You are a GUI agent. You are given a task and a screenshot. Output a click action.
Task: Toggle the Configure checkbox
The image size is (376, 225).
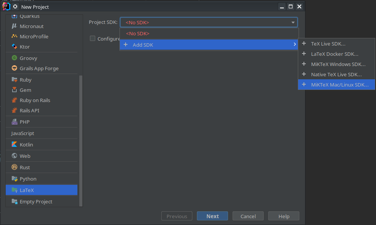point(92,38)
